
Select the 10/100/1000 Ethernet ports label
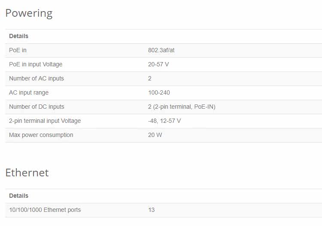point(45,210)
